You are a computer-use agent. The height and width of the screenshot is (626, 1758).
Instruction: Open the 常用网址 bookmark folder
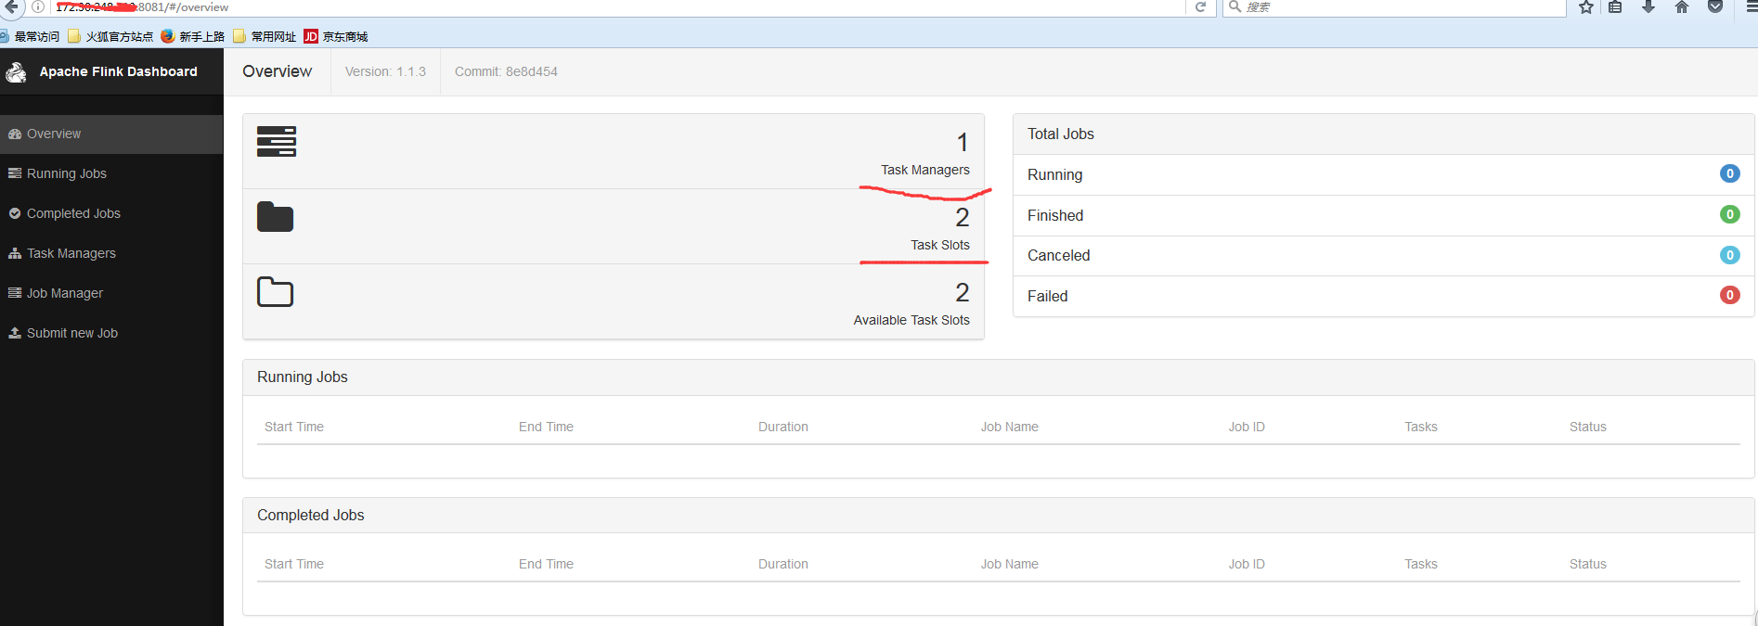265,36
